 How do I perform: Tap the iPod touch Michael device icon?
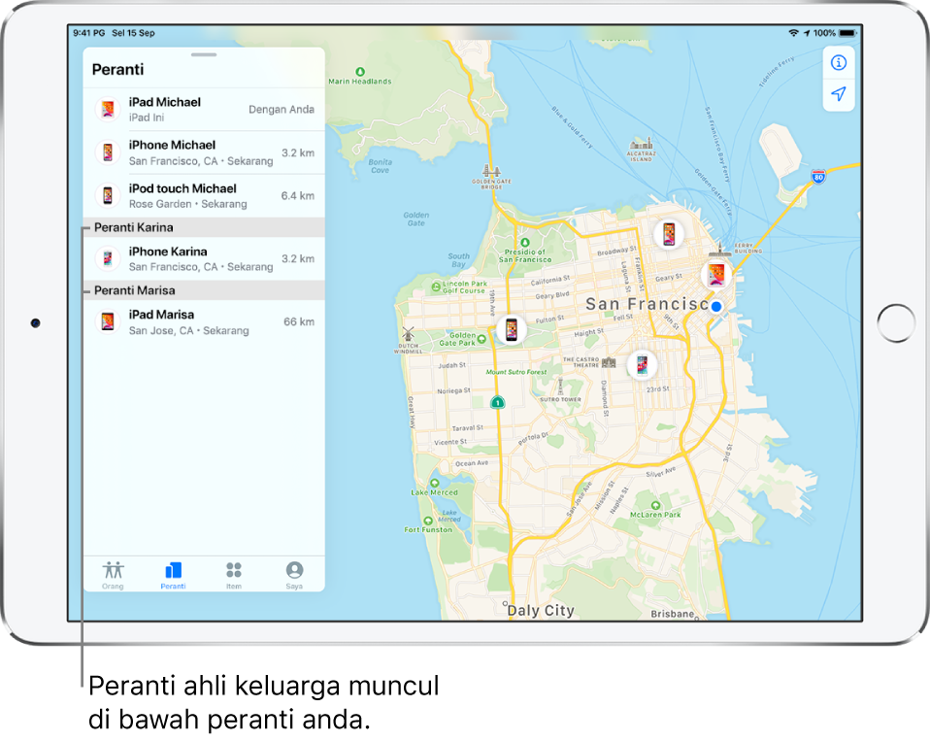click(108, 195)
